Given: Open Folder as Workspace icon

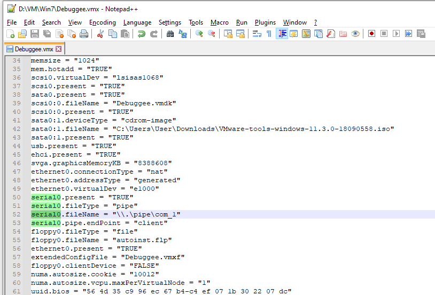Looking at the screenshot, I should (343, 34).
